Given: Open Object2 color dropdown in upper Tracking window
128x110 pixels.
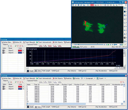Looking at the screenshot, I should pos(23,53).
